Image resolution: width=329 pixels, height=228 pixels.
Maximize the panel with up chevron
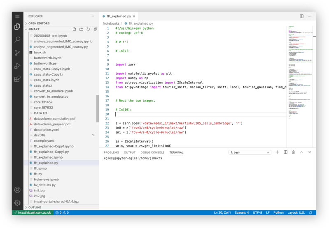(301, 152)
